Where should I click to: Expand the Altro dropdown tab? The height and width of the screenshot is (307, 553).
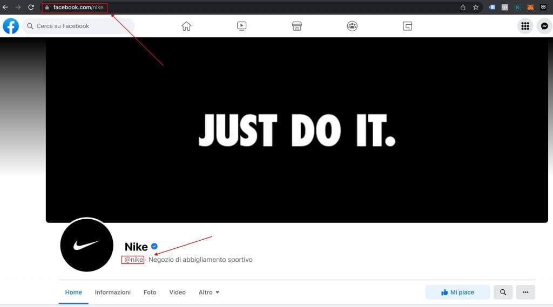(209, 292)
